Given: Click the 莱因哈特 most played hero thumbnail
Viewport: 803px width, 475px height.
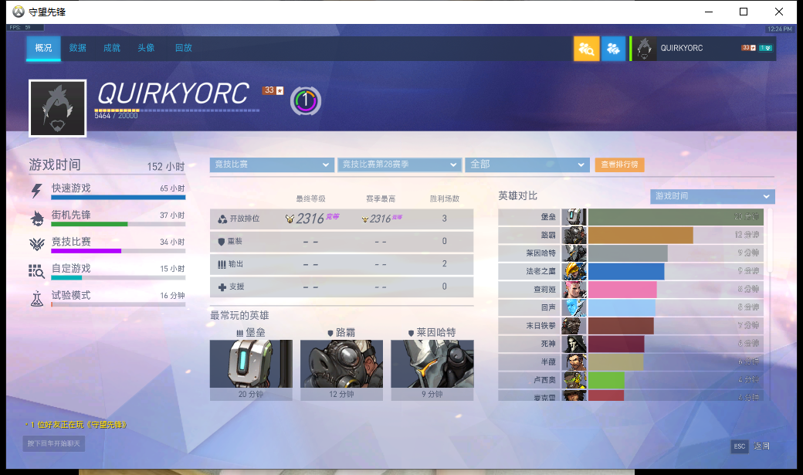Looking at the screenshot, I should (x=432, y=364).
